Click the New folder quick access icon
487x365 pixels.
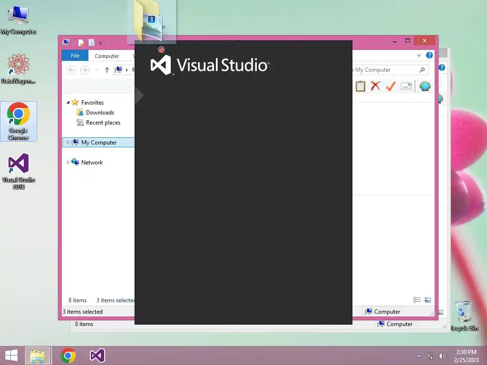[91, 42]
